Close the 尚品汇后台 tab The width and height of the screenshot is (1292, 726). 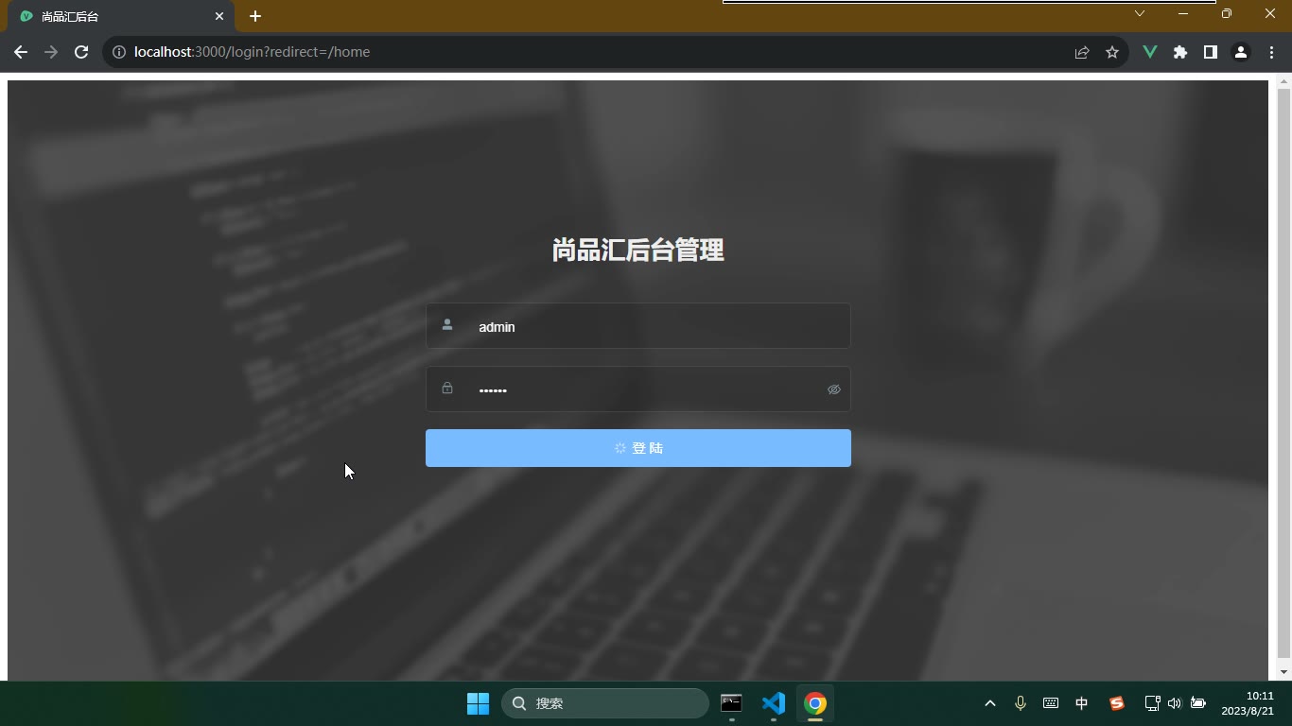[219, 16]
